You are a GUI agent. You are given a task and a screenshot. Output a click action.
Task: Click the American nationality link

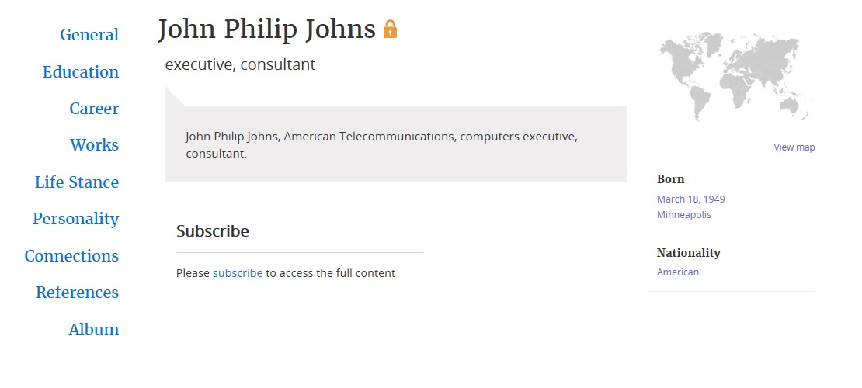click(677, 272)
